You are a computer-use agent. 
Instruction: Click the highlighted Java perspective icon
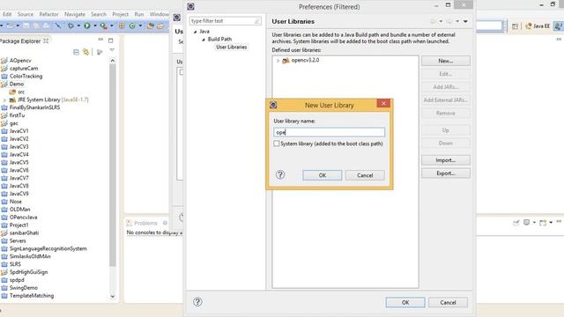[558, 26]
